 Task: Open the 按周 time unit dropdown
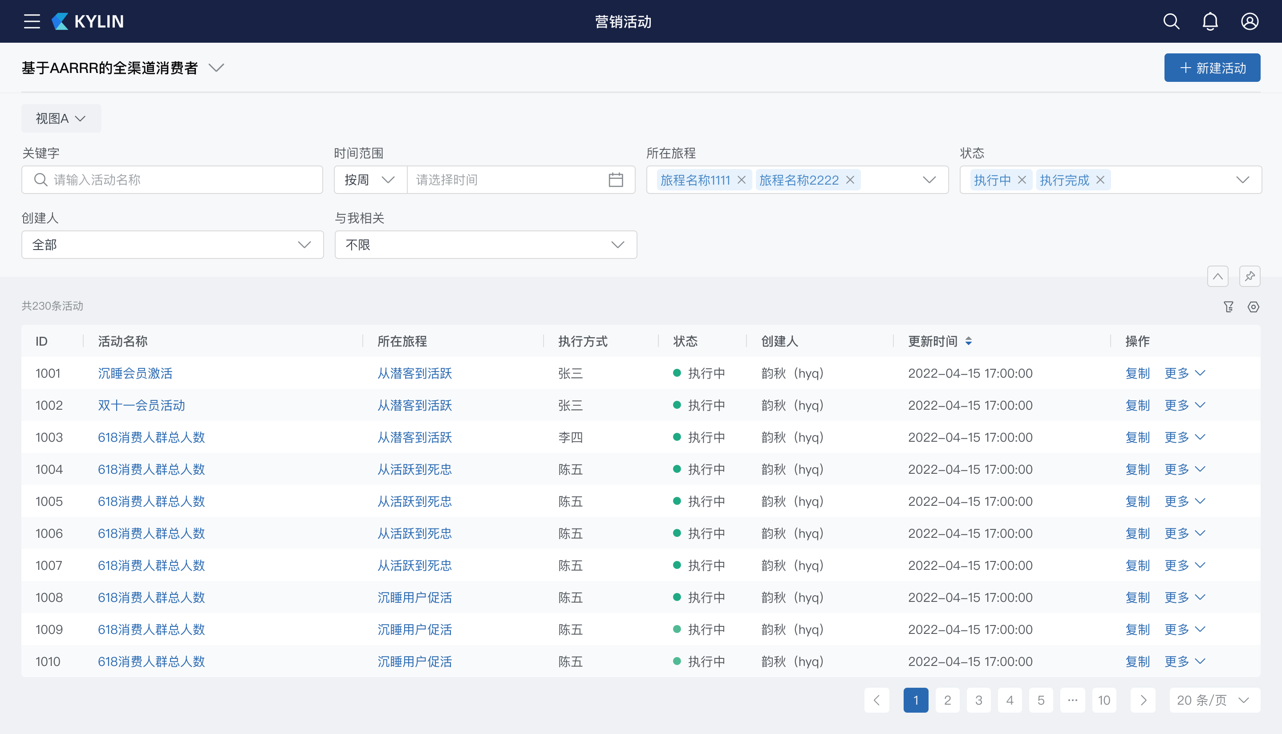(x=370, y=179)
